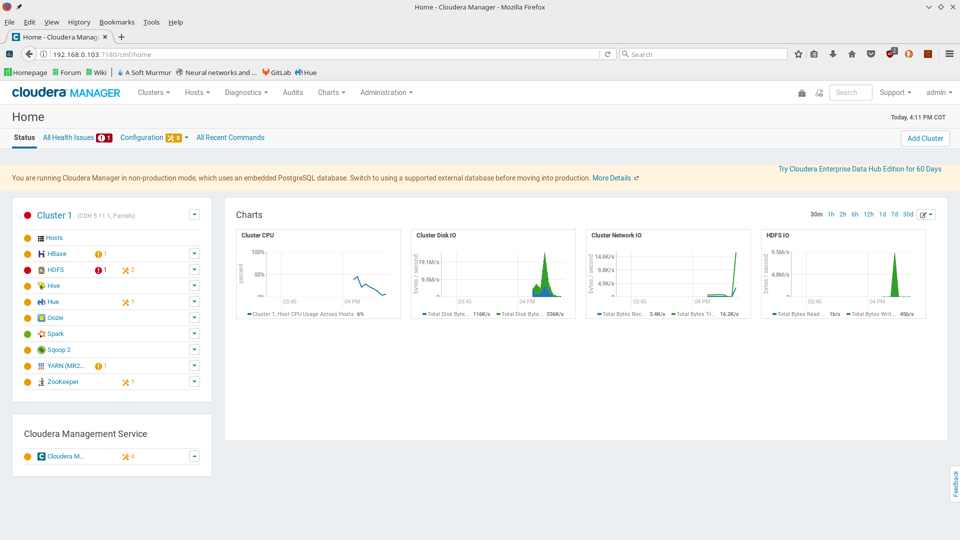Click the Hue service icon

(41, 302)
